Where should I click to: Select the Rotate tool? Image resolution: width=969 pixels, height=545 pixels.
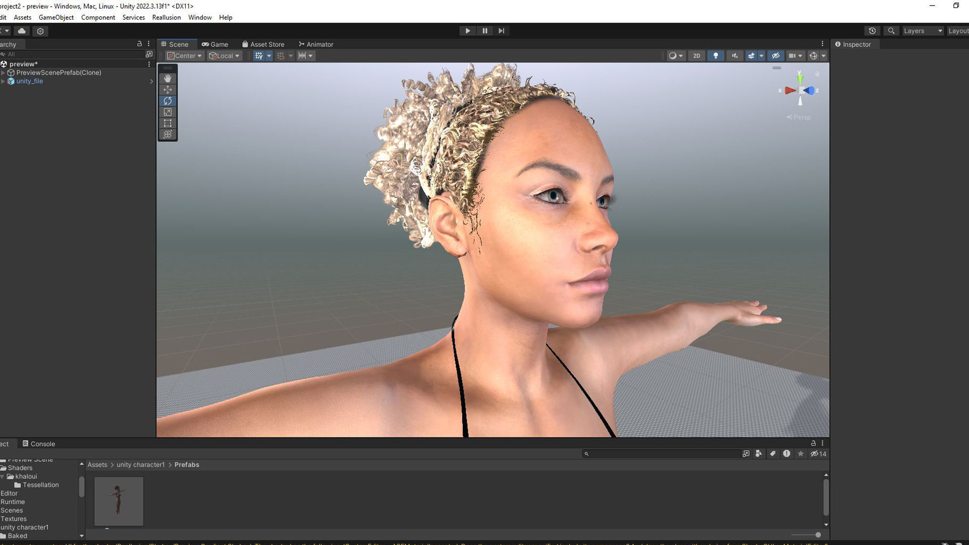(x=168, y=101)
